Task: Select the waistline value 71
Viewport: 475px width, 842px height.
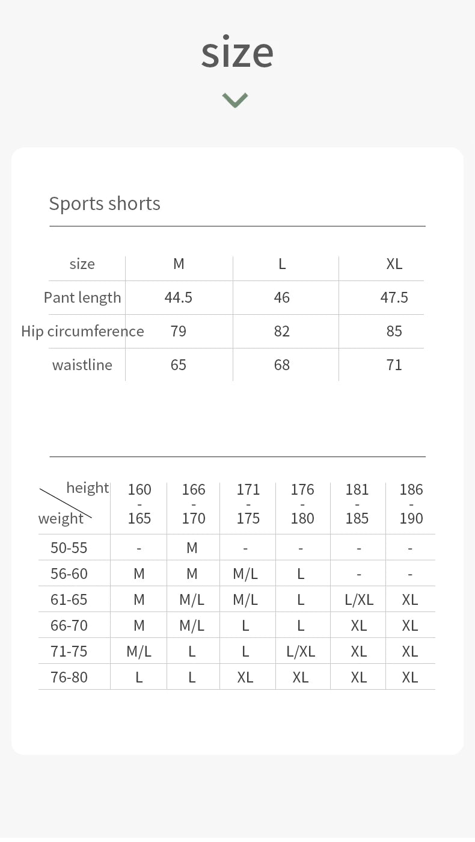Action: point(394,365)
